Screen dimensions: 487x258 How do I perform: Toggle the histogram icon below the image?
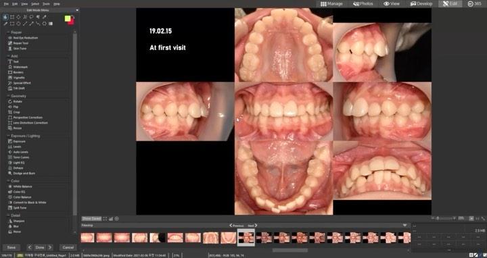[111, 219]
